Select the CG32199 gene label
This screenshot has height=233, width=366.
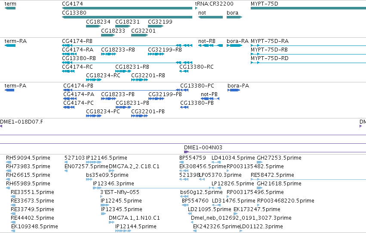coord(160,21)
